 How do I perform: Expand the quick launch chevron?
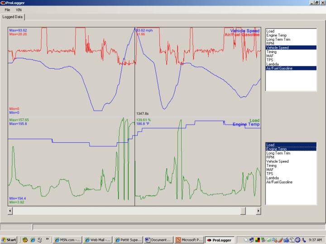click(48, 239)
